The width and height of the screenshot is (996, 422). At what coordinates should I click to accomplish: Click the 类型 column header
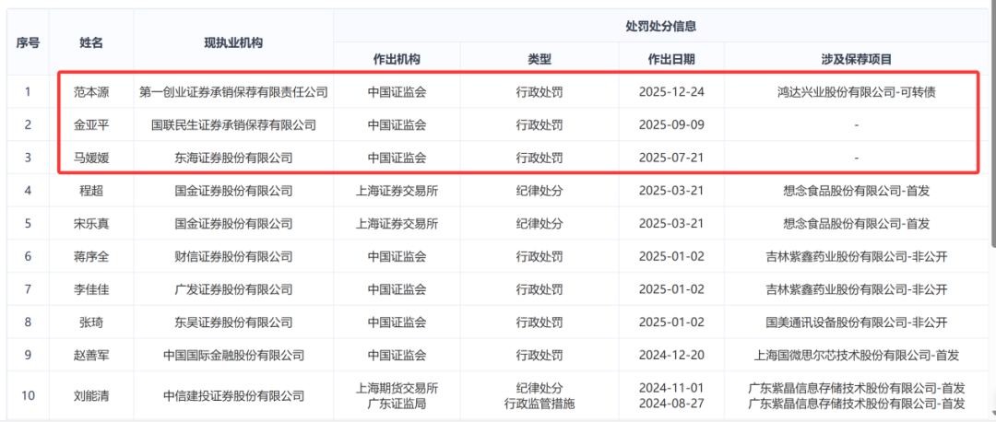[539, 60]
